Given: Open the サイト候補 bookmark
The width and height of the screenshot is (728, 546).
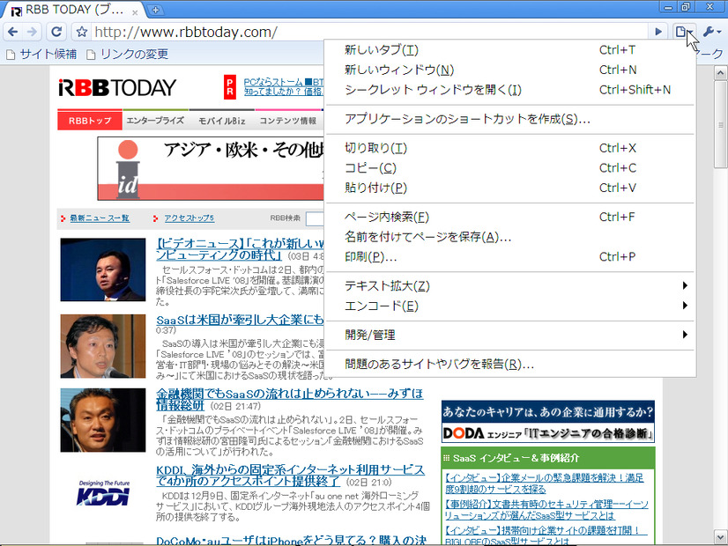Looking at the screenshot, I should [41, 55].
